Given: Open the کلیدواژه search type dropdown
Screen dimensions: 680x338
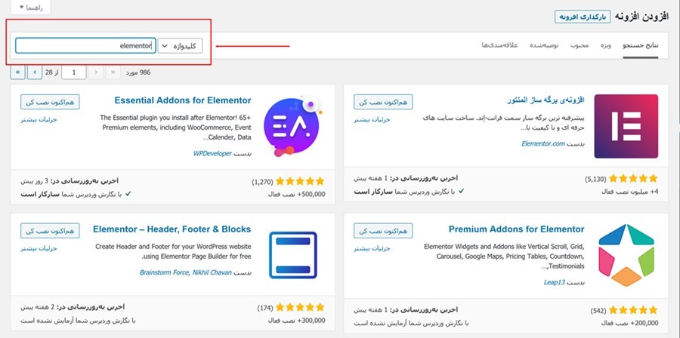Looking at the screenshot, I should pos(180,46).
